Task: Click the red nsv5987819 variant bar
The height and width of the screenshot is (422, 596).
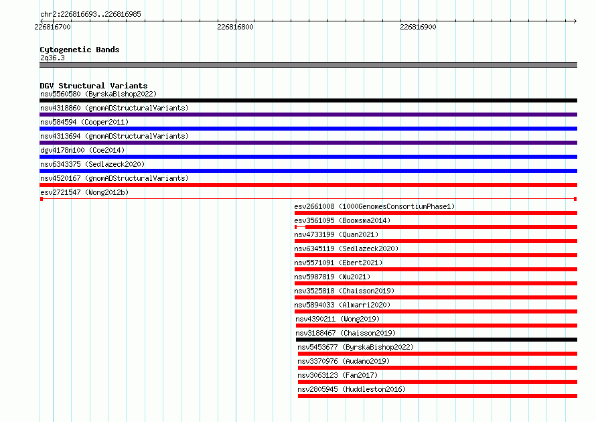Action: [x=436, y=283]
